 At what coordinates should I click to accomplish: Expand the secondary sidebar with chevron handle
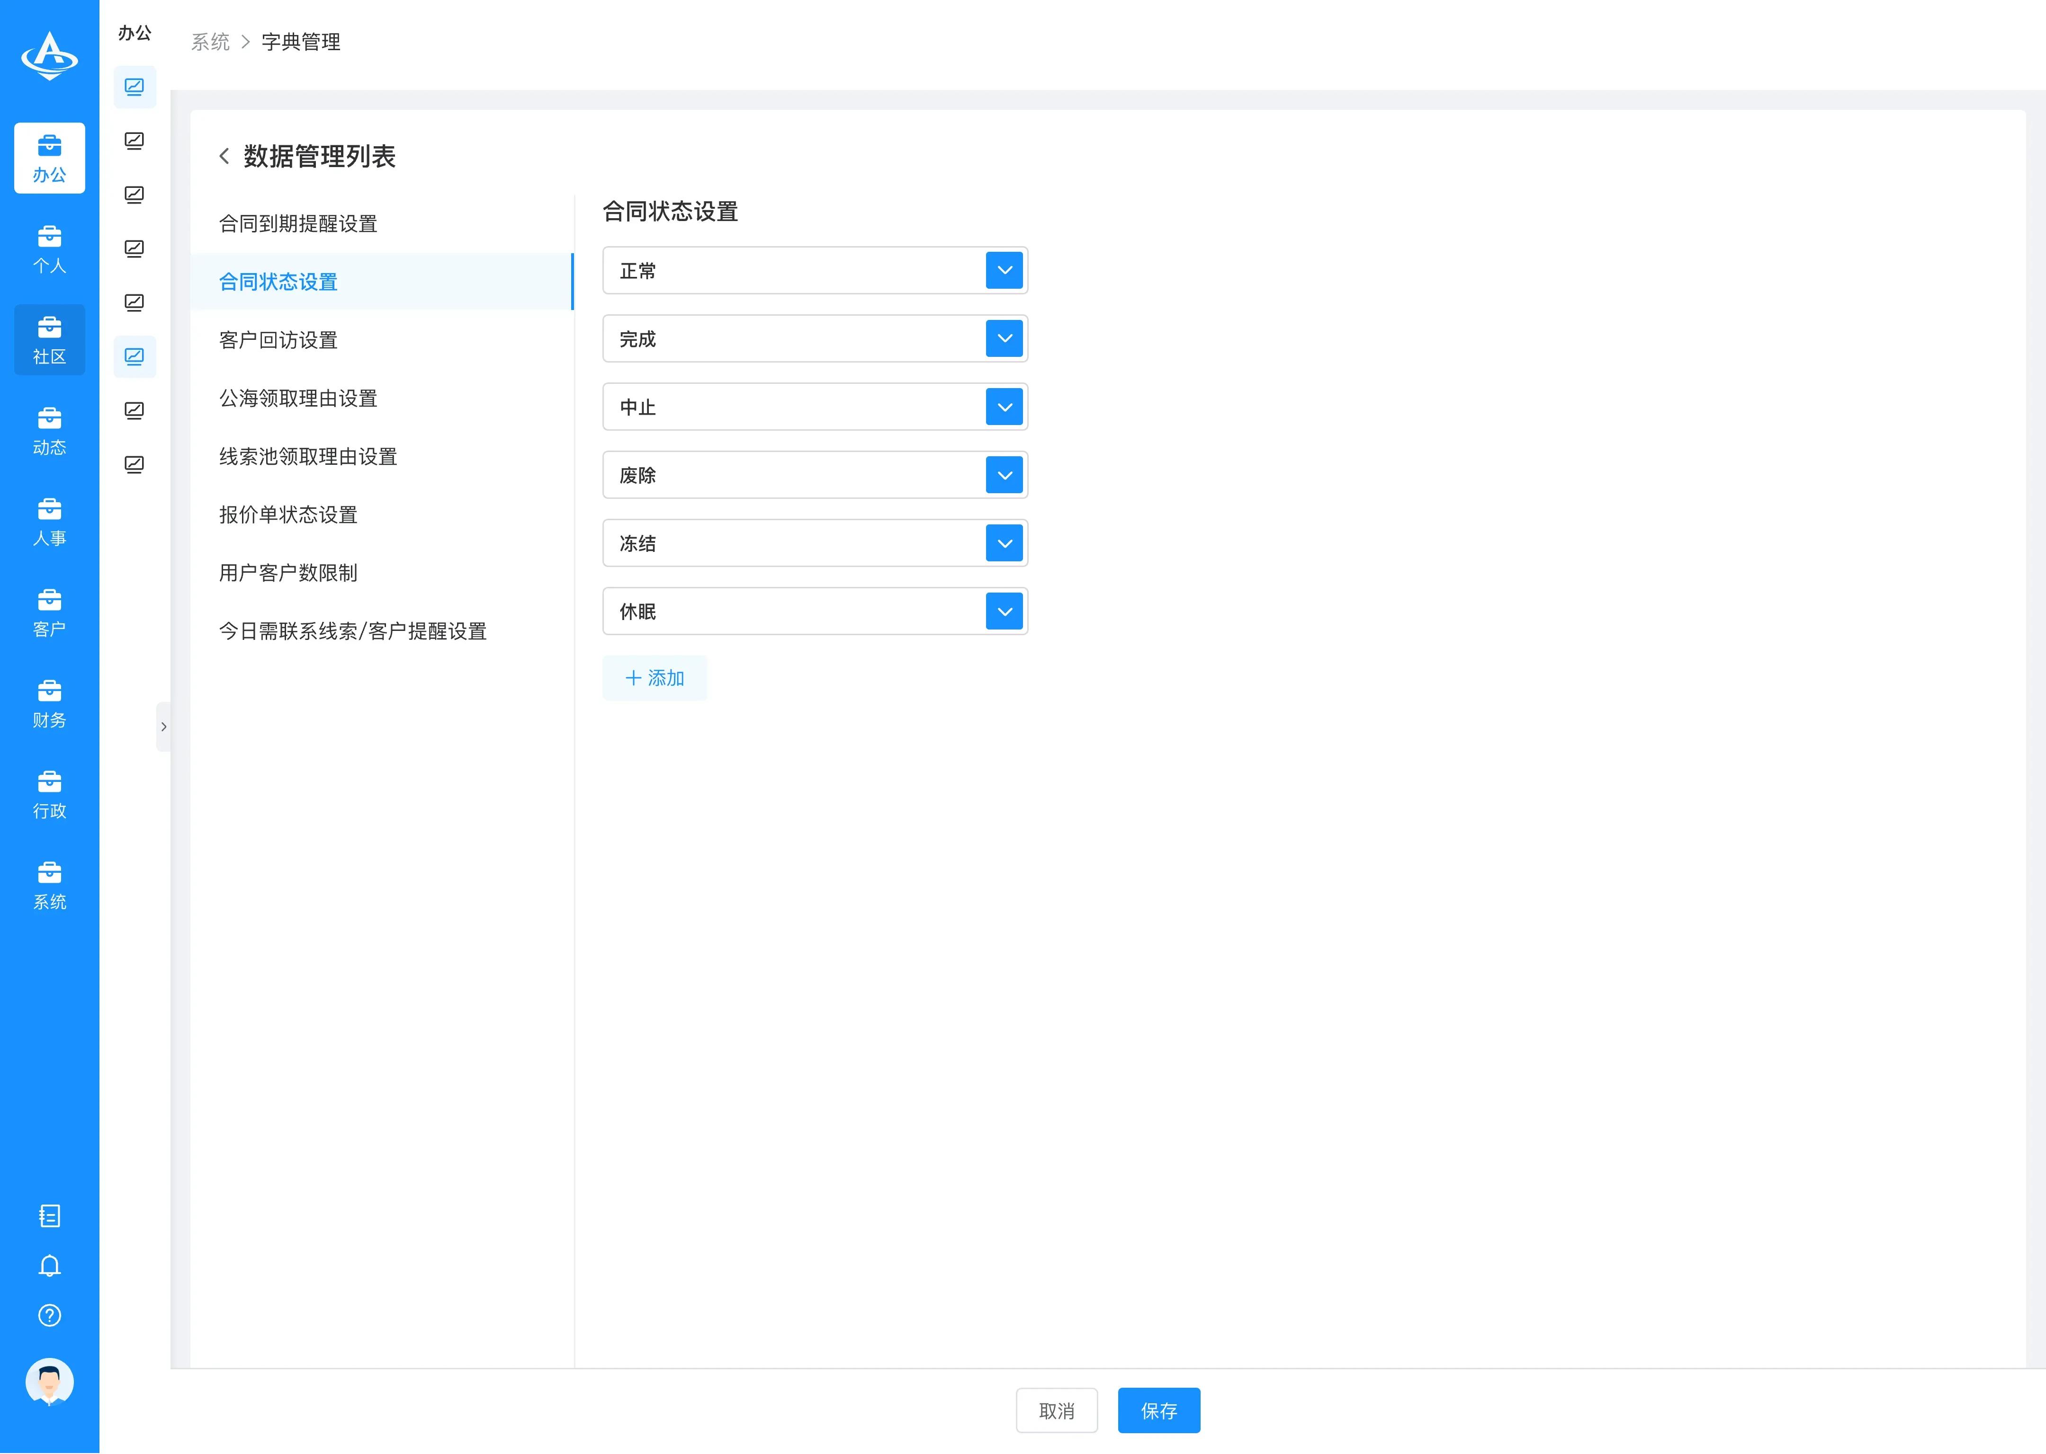[163, 727]
